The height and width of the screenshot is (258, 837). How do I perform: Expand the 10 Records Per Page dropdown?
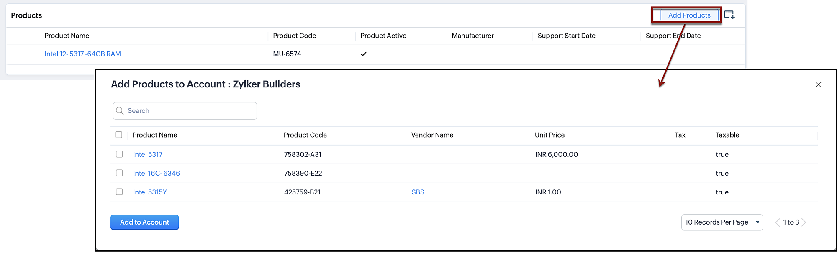coord(722,222)
